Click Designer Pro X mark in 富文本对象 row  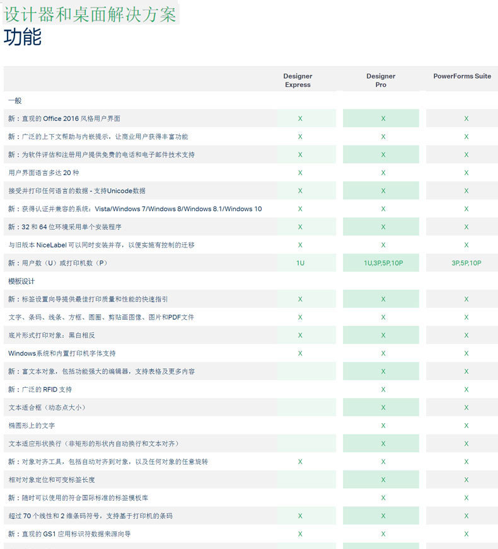pos(383,371)
